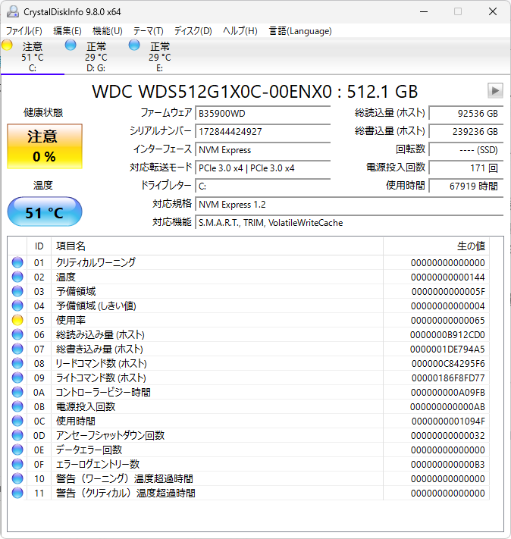Click the 生の値 column header
The image size is (511, 539).
[x=470, y=246]
